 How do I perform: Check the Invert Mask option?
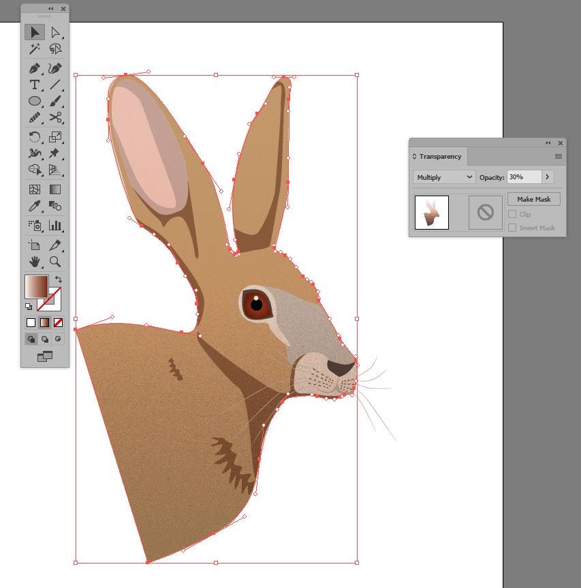(x=512, y=228)
